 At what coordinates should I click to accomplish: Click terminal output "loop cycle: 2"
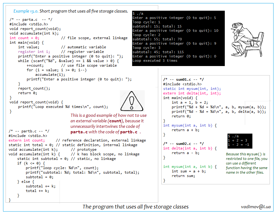click(x=146, y=35)
